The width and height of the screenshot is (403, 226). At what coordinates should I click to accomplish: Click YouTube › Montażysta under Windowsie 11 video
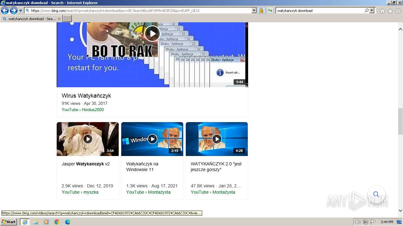coord(148,192)
